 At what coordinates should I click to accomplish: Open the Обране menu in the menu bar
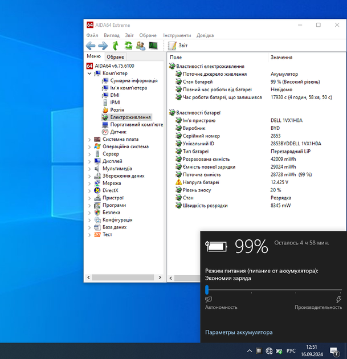click(x=148, y=35)
